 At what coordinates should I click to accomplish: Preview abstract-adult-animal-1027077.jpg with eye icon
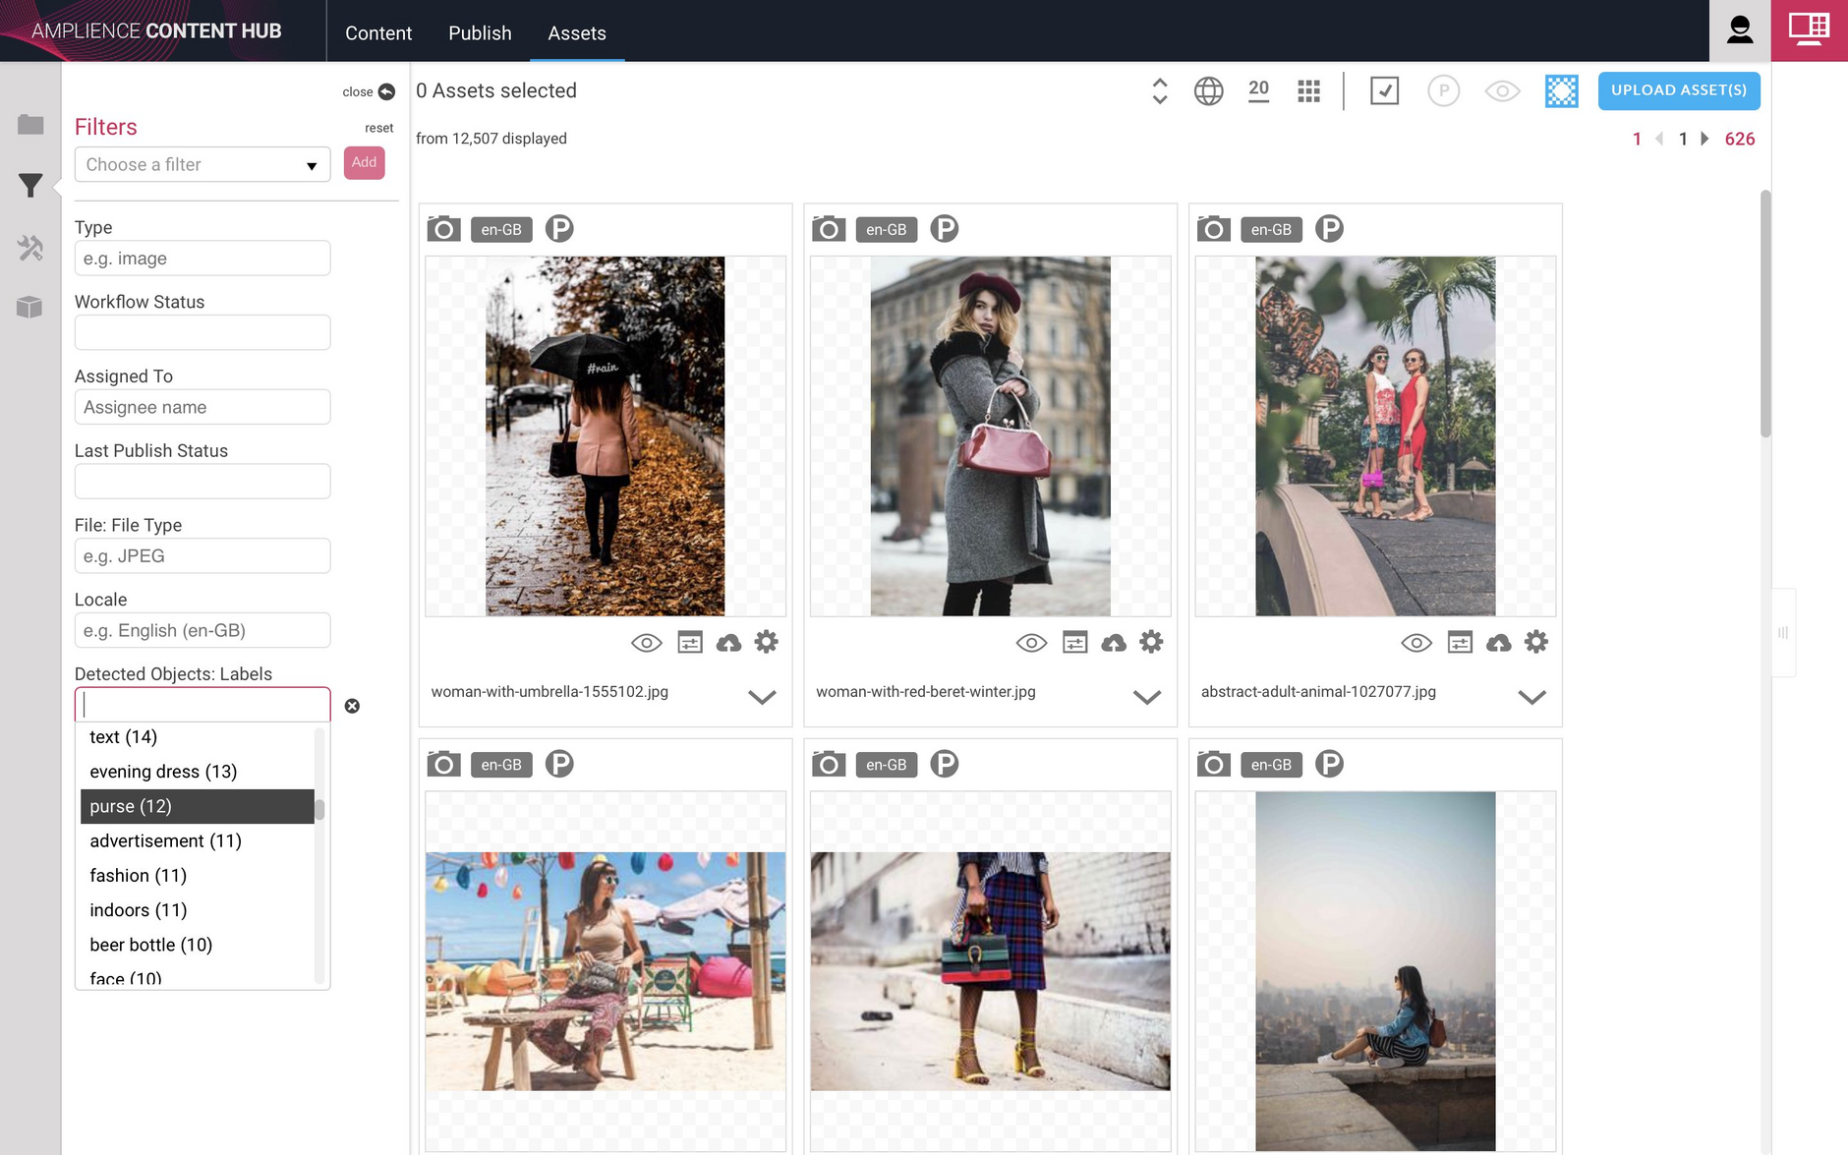tap(1416, 643)
